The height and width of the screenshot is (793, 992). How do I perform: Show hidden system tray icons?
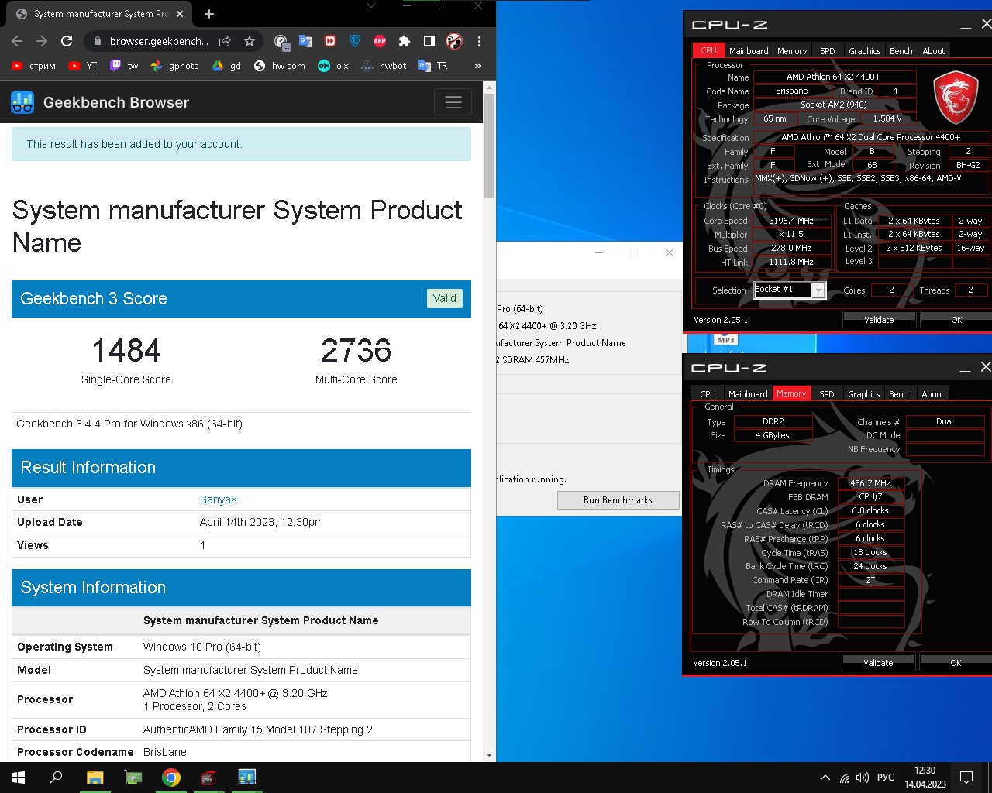point(825,778)
